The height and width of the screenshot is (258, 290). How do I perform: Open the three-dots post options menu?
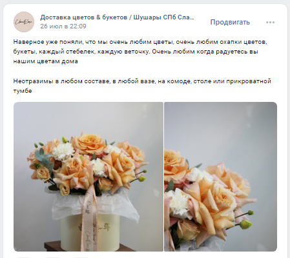(270, 23)
